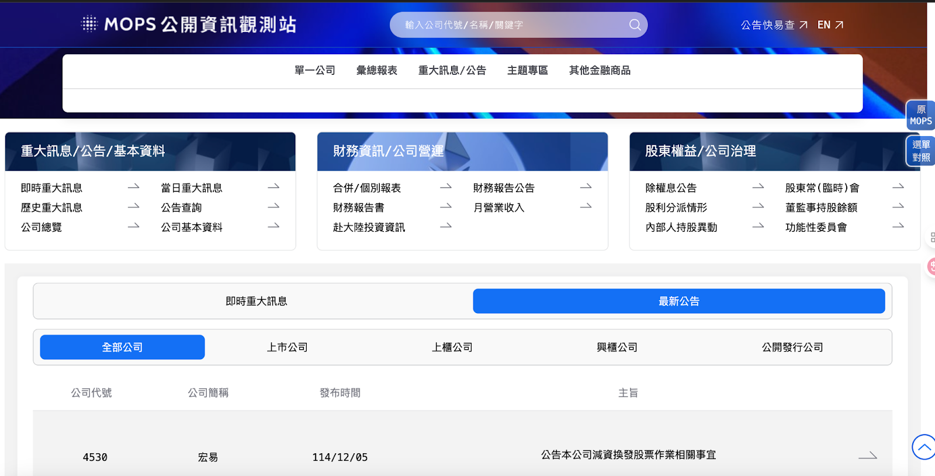This screenshot has width=935, height=476.
Task: Click the 選單對照 side button
Action: point(921,151)
